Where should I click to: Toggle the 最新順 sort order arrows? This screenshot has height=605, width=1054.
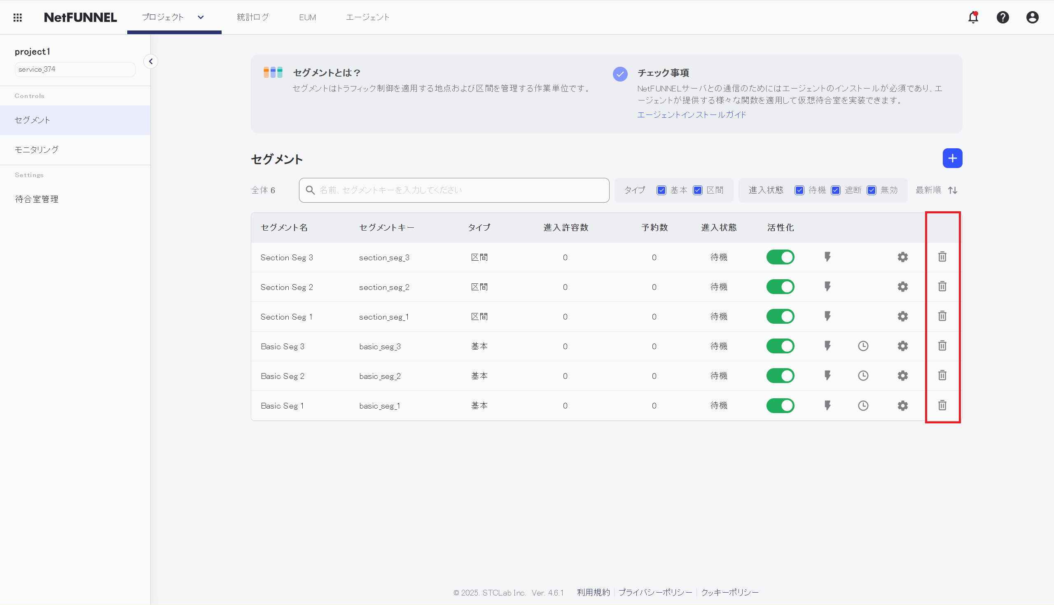tap(952, 190)
